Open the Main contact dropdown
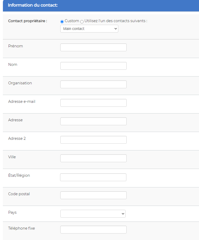Image resolution: width=199 pixels, height=240 pixels. coord(89,29)
